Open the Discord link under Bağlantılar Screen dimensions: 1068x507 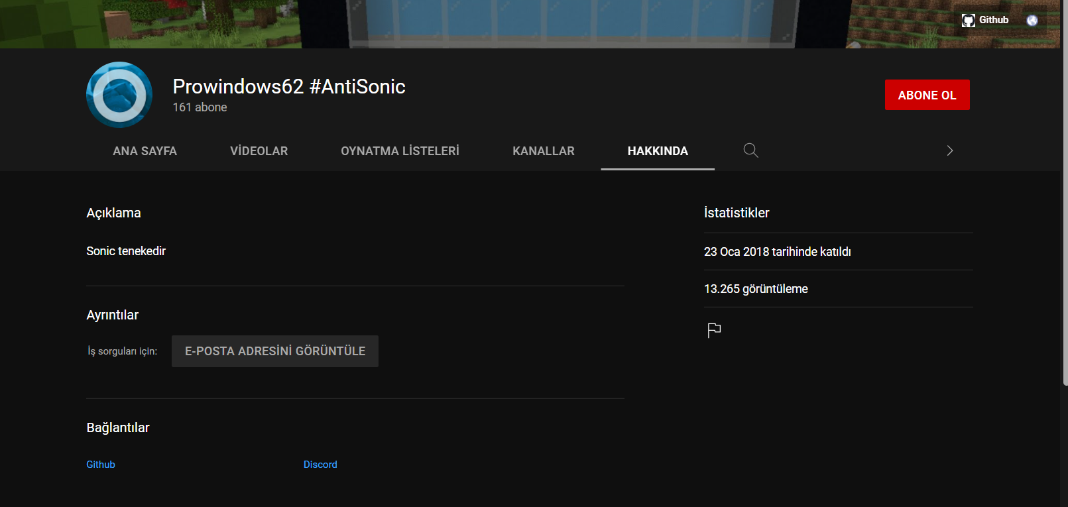tap(320, 465)
